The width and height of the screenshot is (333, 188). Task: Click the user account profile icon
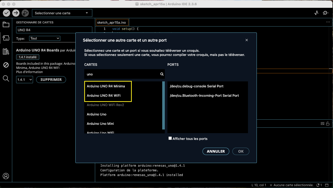6,176
